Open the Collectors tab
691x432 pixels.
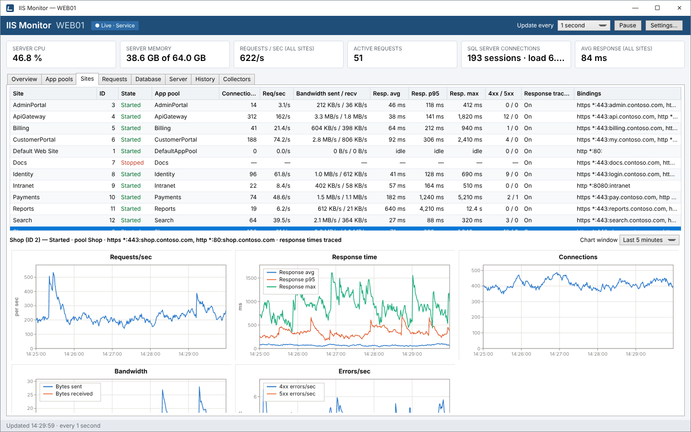pyautogui.click(x=237, y=79)
